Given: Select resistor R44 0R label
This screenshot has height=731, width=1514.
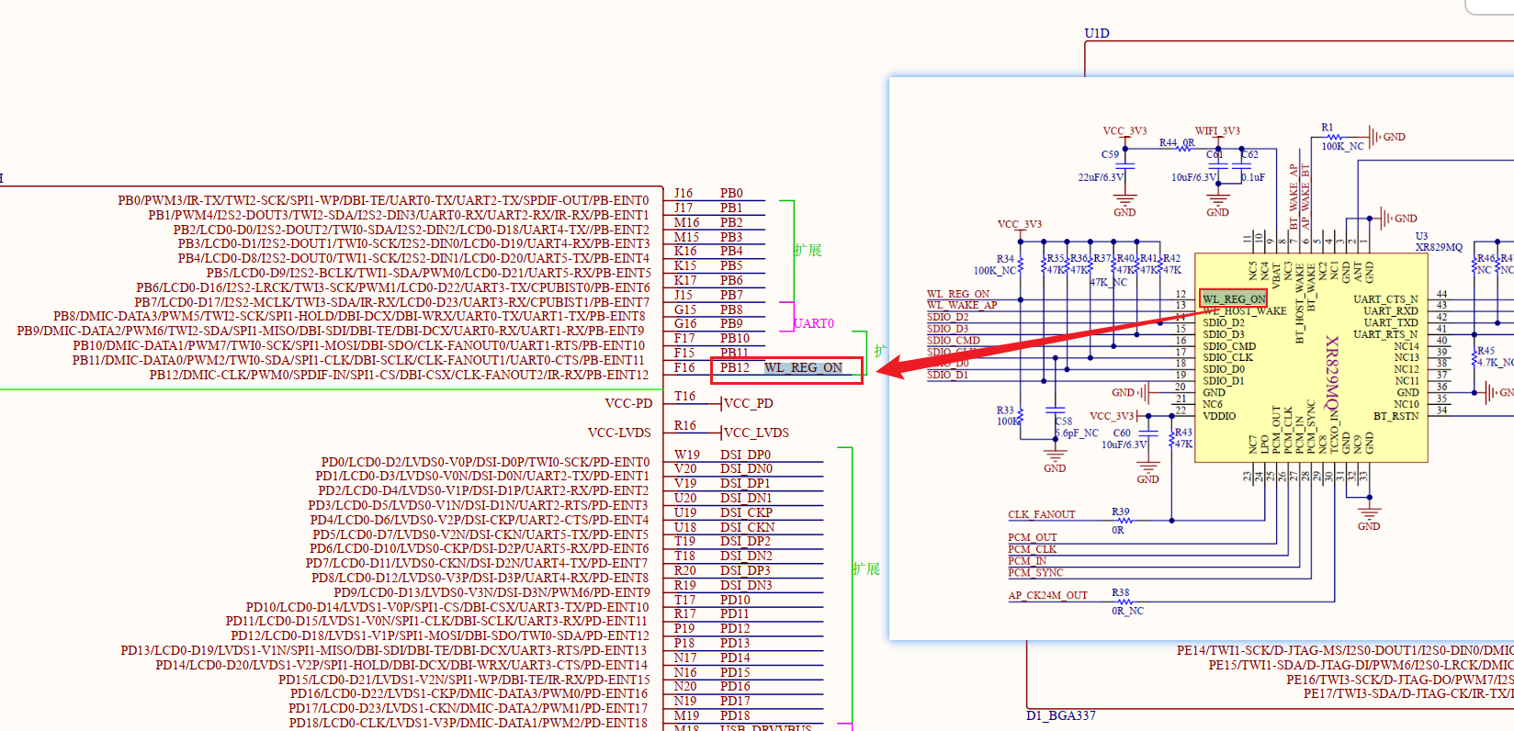Looking at the screenshot, I should click(1177, 142).
